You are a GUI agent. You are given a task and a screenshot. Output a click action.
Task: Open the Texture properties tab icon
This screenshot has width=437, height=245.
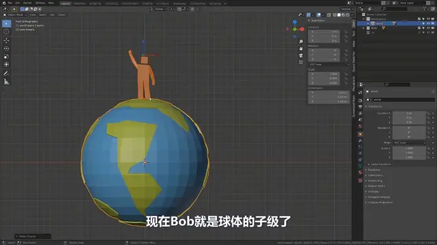360,180
